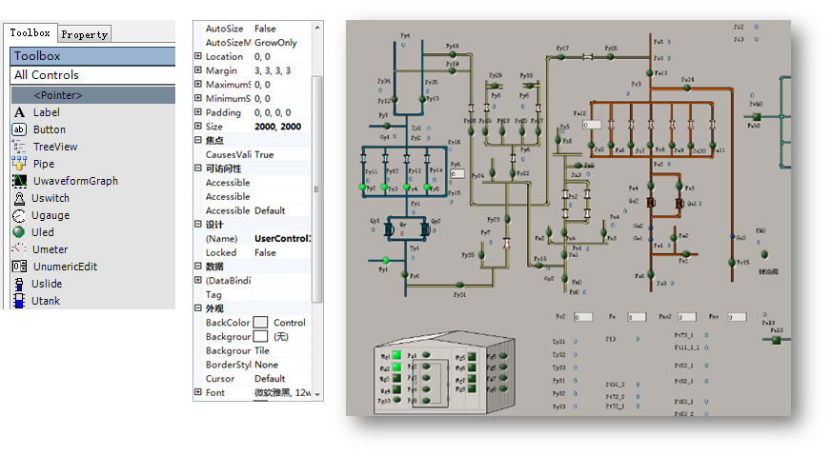Select the Pipe control icon
The width and height of the screenshot is (831, 456).
point(18,164)
